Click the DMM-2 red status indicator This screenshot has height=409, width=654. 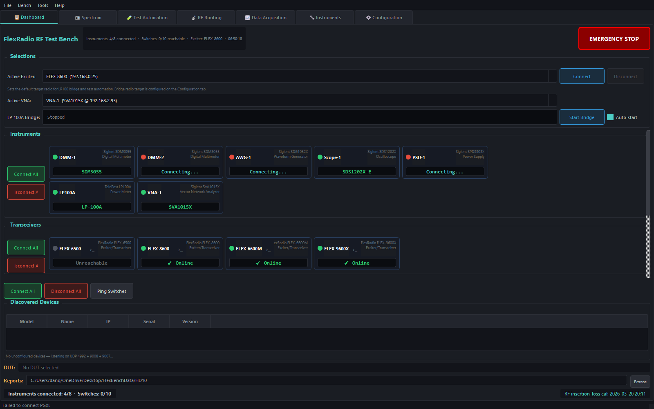coord(143,157)
